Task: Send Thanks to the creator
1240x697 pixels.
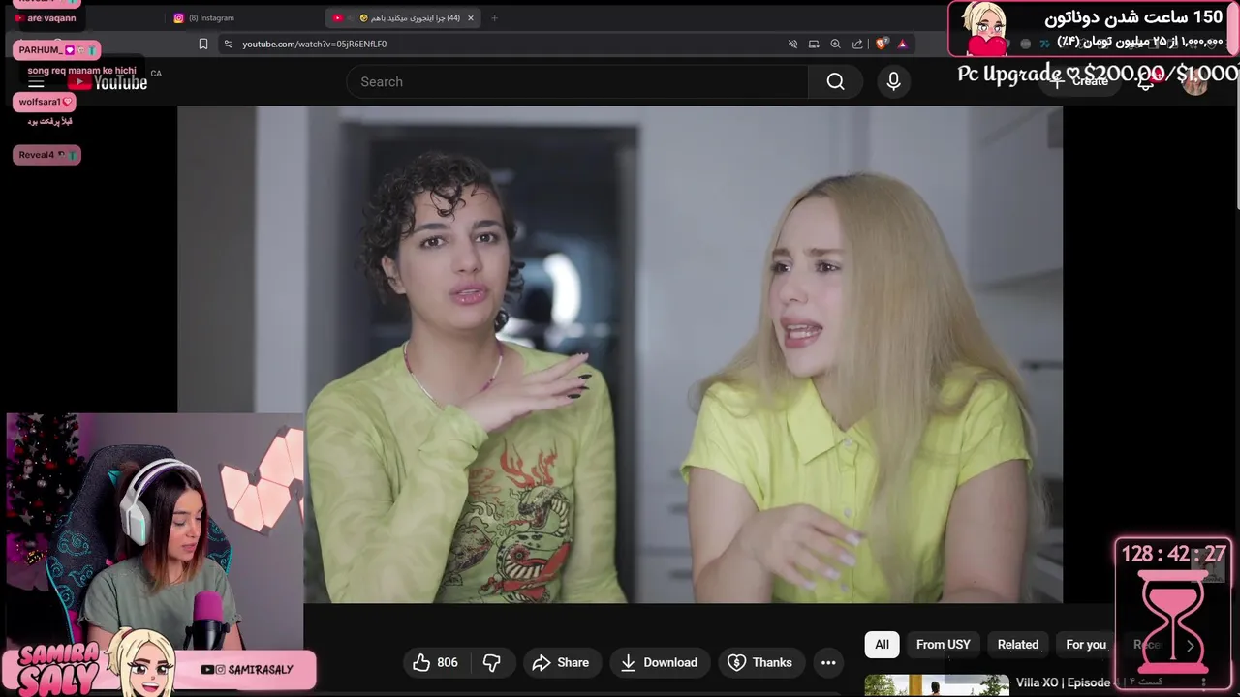Action: 760,662
